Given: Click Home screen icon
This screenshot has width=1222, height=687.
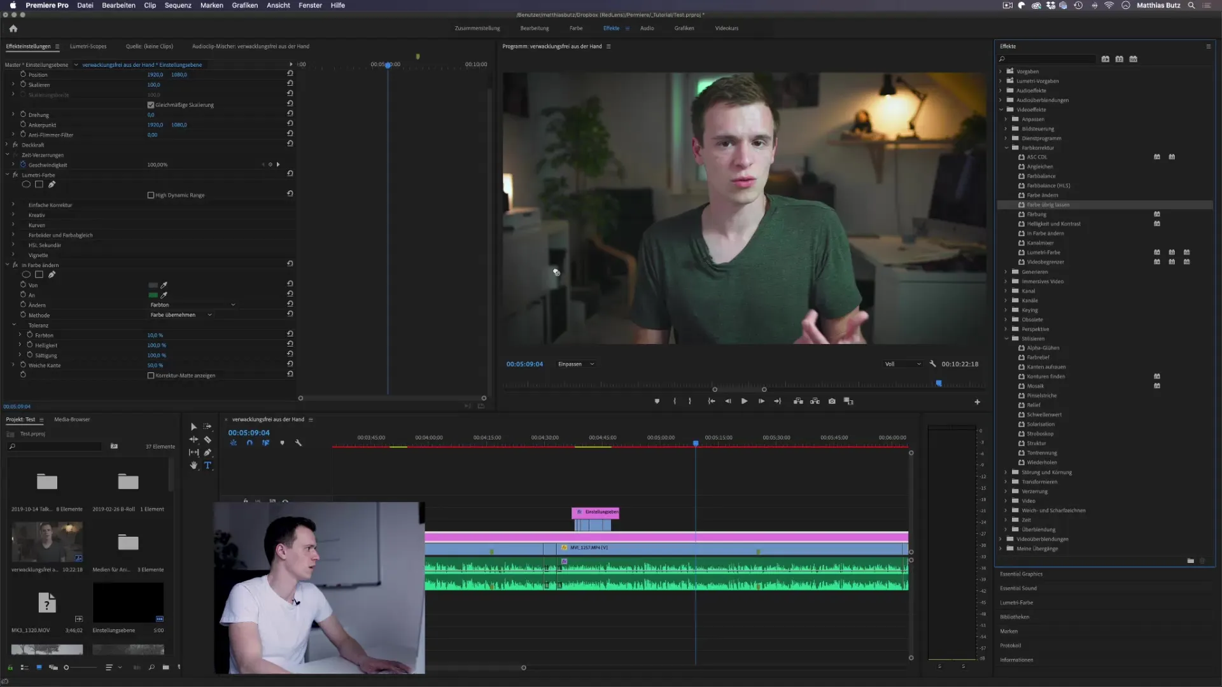Looking at the screenshot, I should click(13, 29).
